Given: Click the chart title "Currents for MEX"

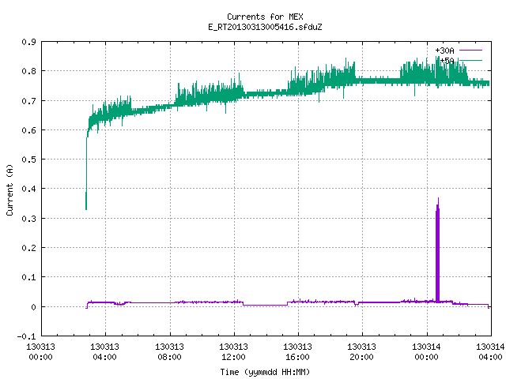Looking at the screenshot, I should (x=265, y=17).
